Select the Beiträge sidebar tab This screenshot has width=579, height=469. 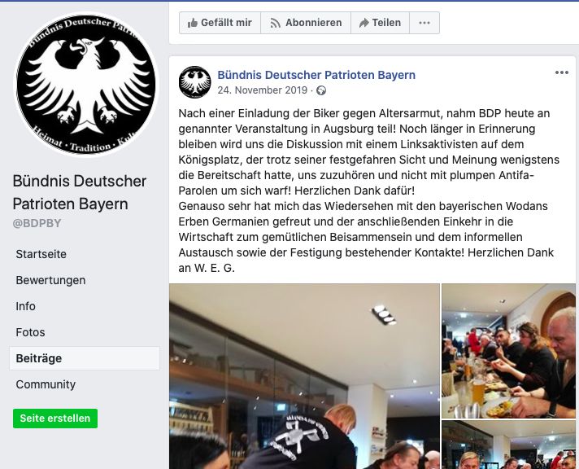(x=85, y=358)
